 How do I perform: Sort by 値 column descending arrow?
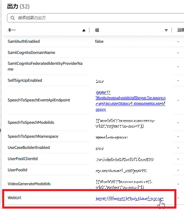(166, 30)
